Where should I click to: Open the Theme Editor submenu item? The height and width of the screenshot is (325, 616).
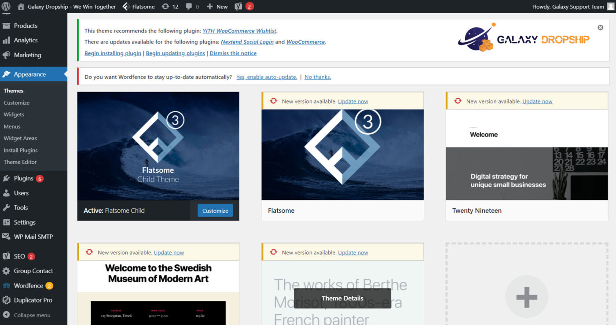point(20,162)
